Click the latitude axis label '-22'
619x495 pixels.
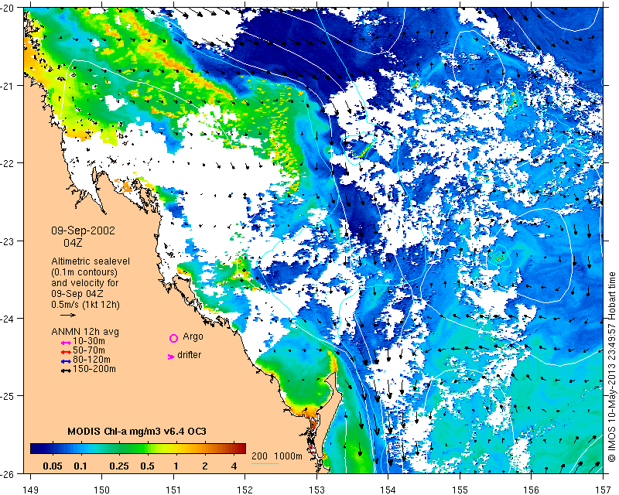(6, 163)
